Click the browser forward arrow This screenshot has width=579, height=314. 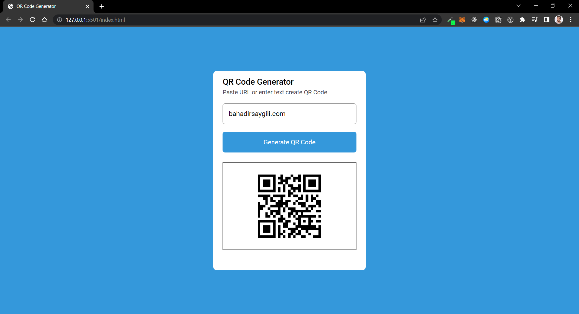(20, 20)
